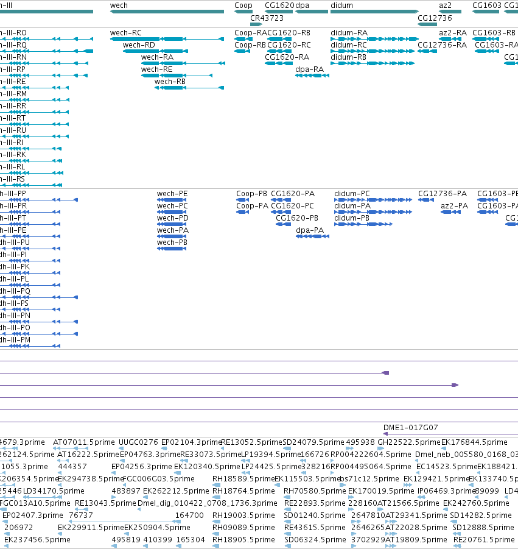Click the wech-PE protein label
The image size is (518, 549).
click(x=172, y=194)
